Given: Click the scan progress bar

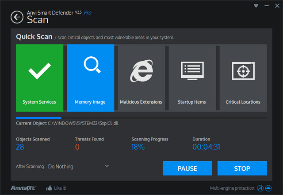Looking at the screenshot, I should click(141, 118).
